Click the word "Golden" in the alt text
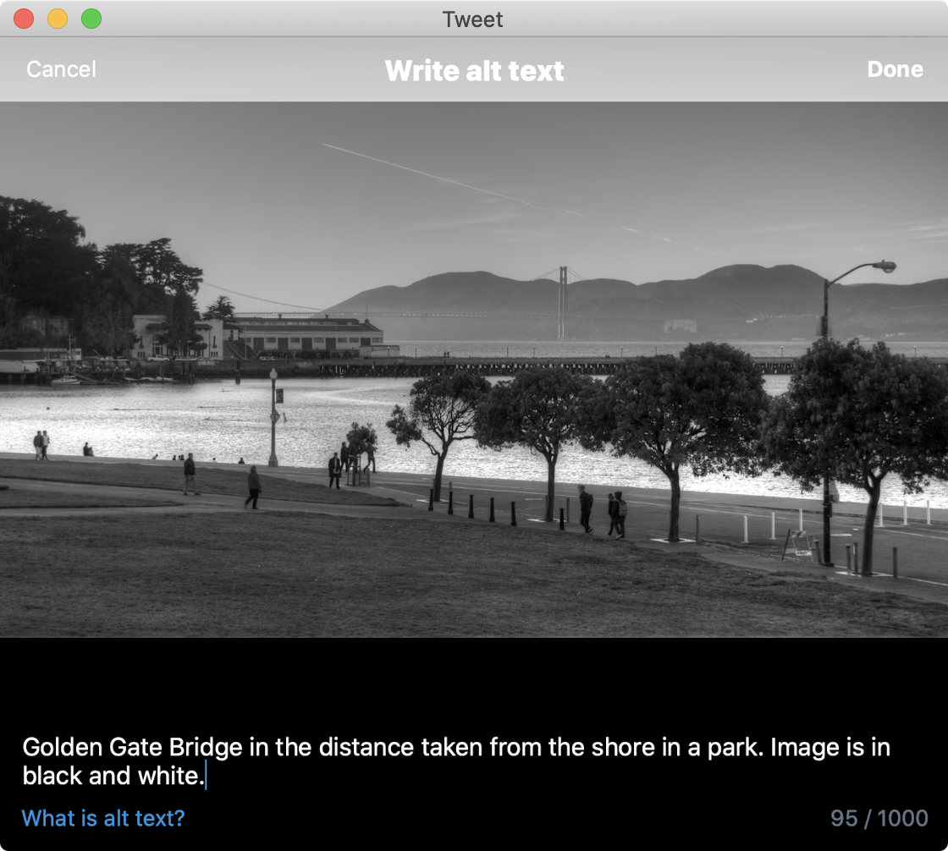The width and height of the screenshot is (948, 851). point(63,748)
